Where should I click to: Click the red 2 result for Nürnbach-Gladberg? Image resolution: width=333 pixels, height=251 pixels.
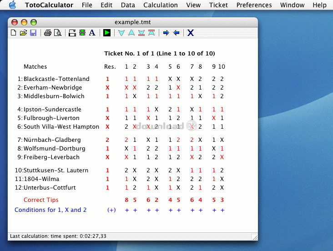tap(107, 140)
